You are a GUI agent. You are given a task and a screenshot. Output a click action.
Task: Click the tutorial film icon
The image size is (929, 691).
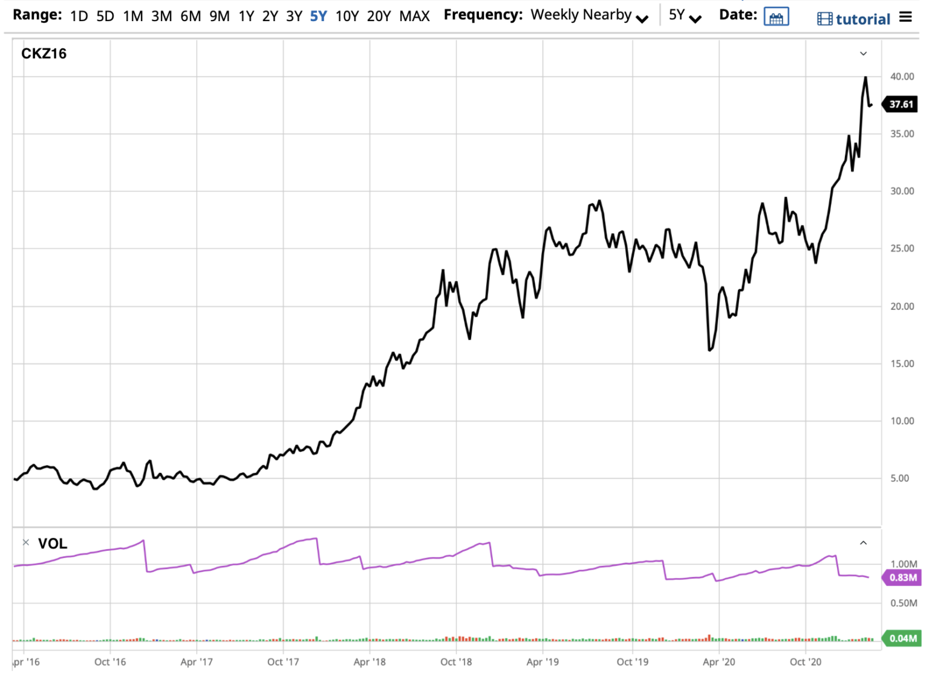tap(824, 19)
